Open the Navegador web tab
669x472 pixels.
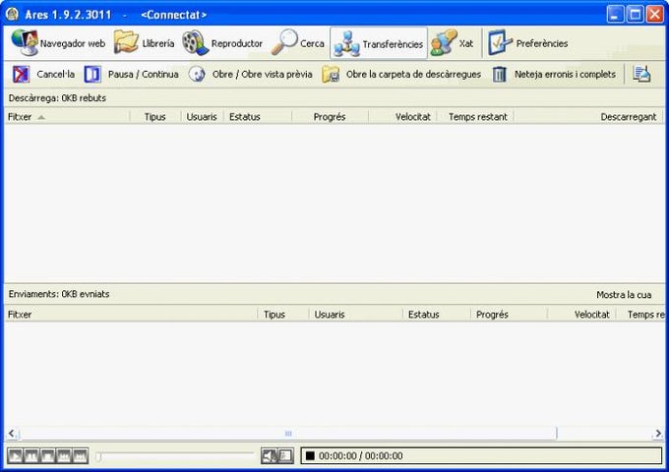58,43
